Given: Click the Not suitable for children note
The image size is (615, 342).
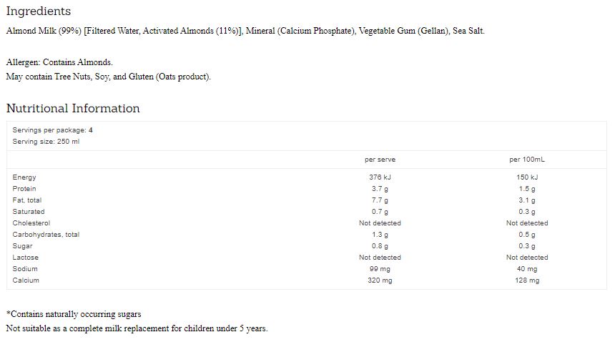Looking at the screenshot, I should point(137,328).
